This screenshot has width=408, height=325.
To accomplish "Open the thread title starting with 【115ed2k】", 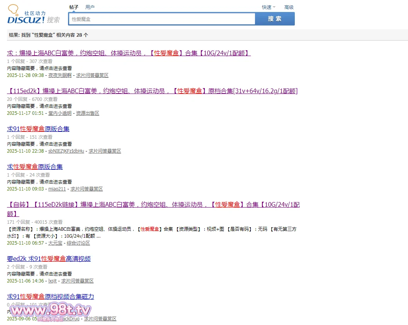I will pyautogui.click(x=152, y=91).
